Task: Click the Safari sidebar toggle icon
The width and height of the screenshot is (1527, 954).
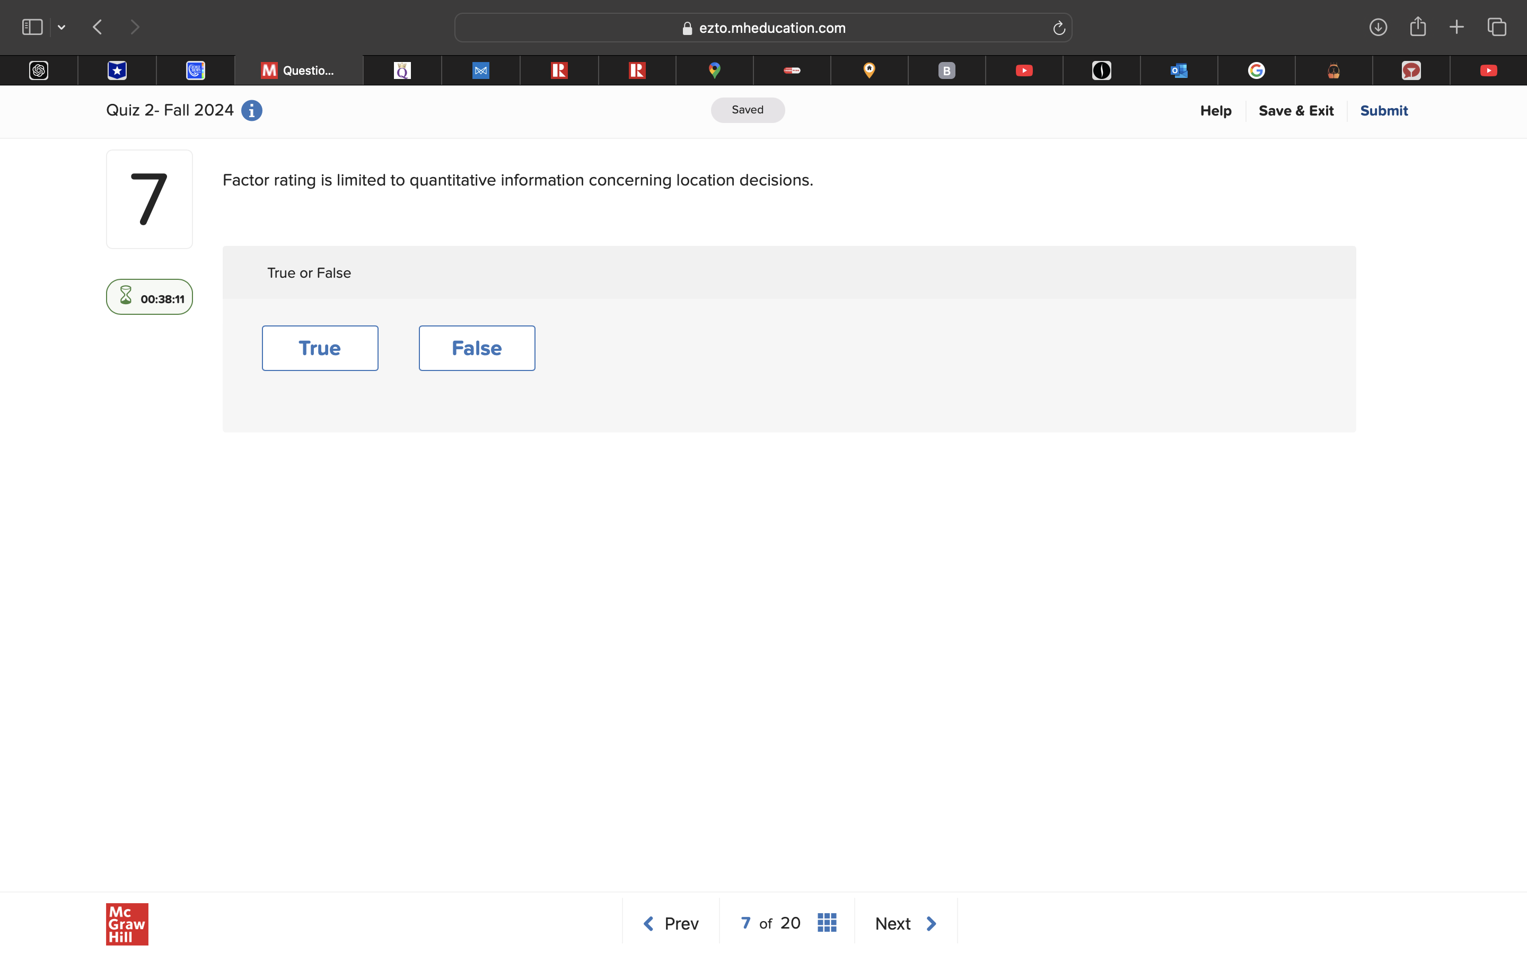Action: pyautogui.click(x=32, y=27)
